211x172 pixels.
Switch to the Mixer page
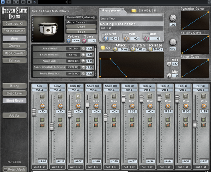coord(15,38)
